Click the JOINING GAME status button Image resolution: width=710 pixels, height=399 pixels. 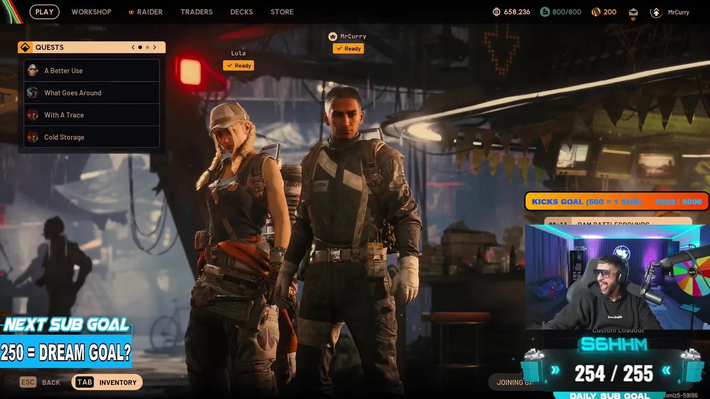pos(510,382)
